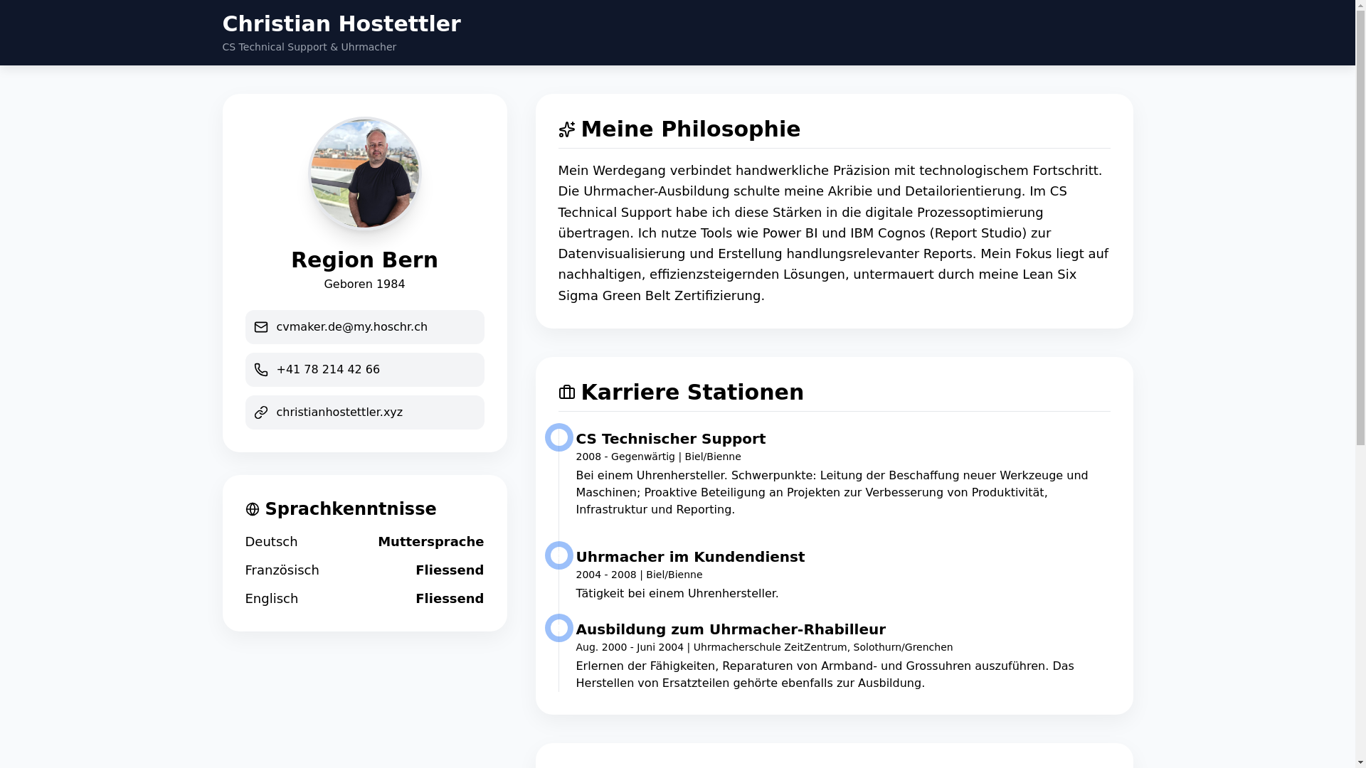Select the Meine Philosophie heading

pos(690,129)
